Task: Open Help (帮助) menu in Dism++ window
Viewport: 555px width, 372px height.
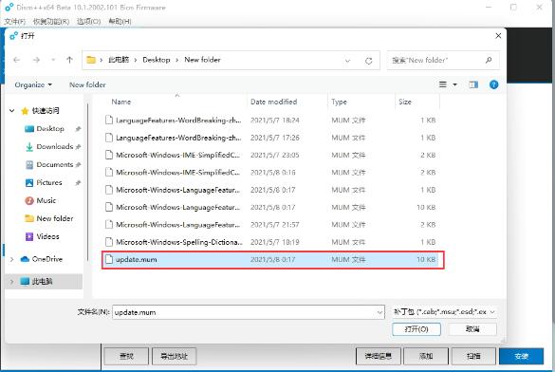Action: pyautogui.click(x=120, y=22)
